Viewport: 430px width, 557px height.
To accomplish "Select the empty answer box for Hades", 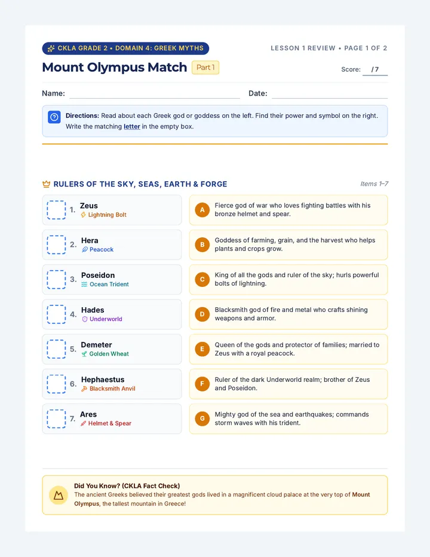I will [x=57, y=314].
